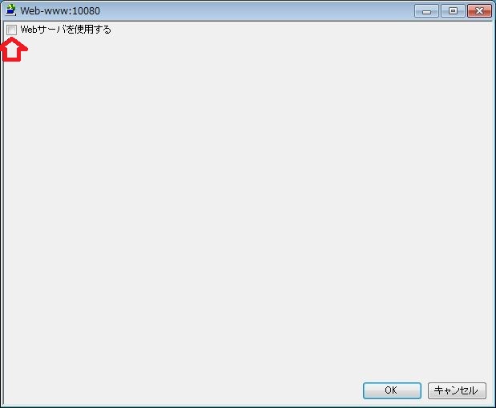Click the red arrow pointing to checkbox
The width and height of the screenshot is (496, 408).
(14, 50)
